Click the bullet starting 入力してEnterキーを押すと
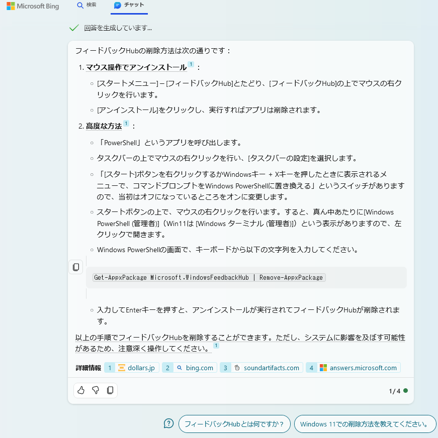This screenshot has height=438, width=438. (248, 315)
